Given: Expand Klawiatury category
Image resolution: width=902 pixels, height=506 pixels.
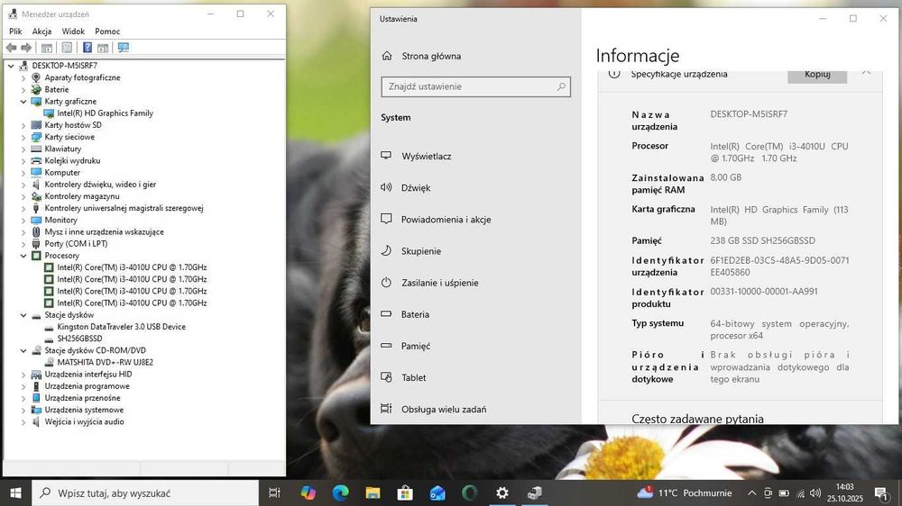Looking at the screenshot, I should tap(23, 149).
